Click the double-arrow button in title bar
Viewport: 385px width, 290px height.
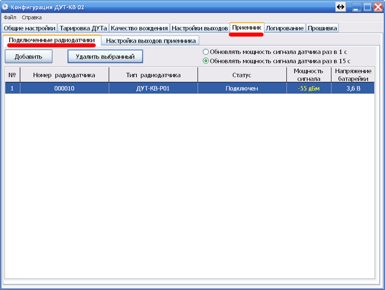[341, 7]
